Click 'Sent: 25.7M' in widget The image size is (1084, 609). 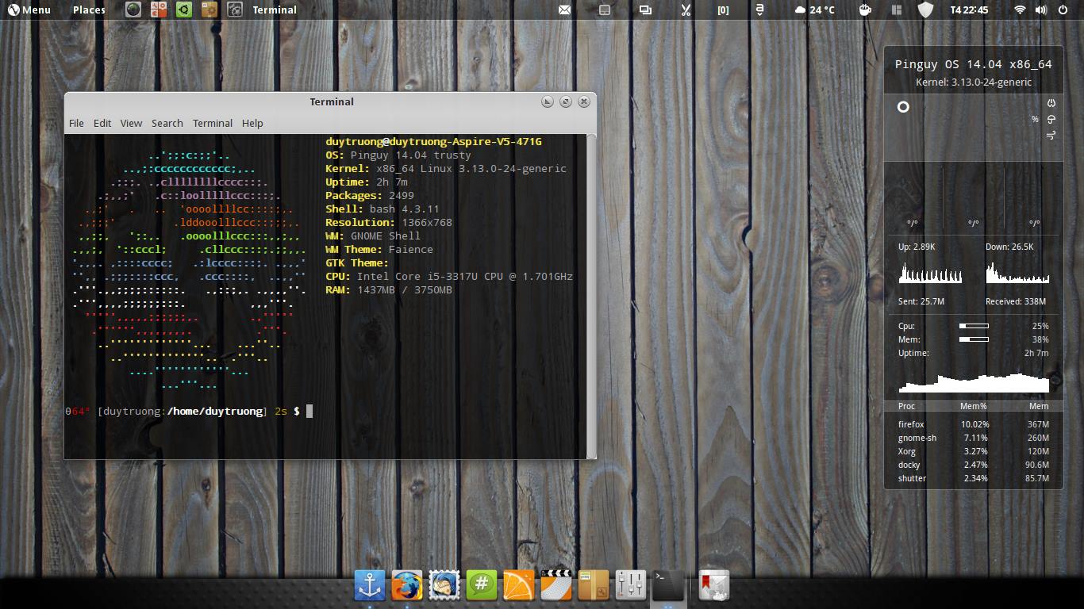click(921, 301)
